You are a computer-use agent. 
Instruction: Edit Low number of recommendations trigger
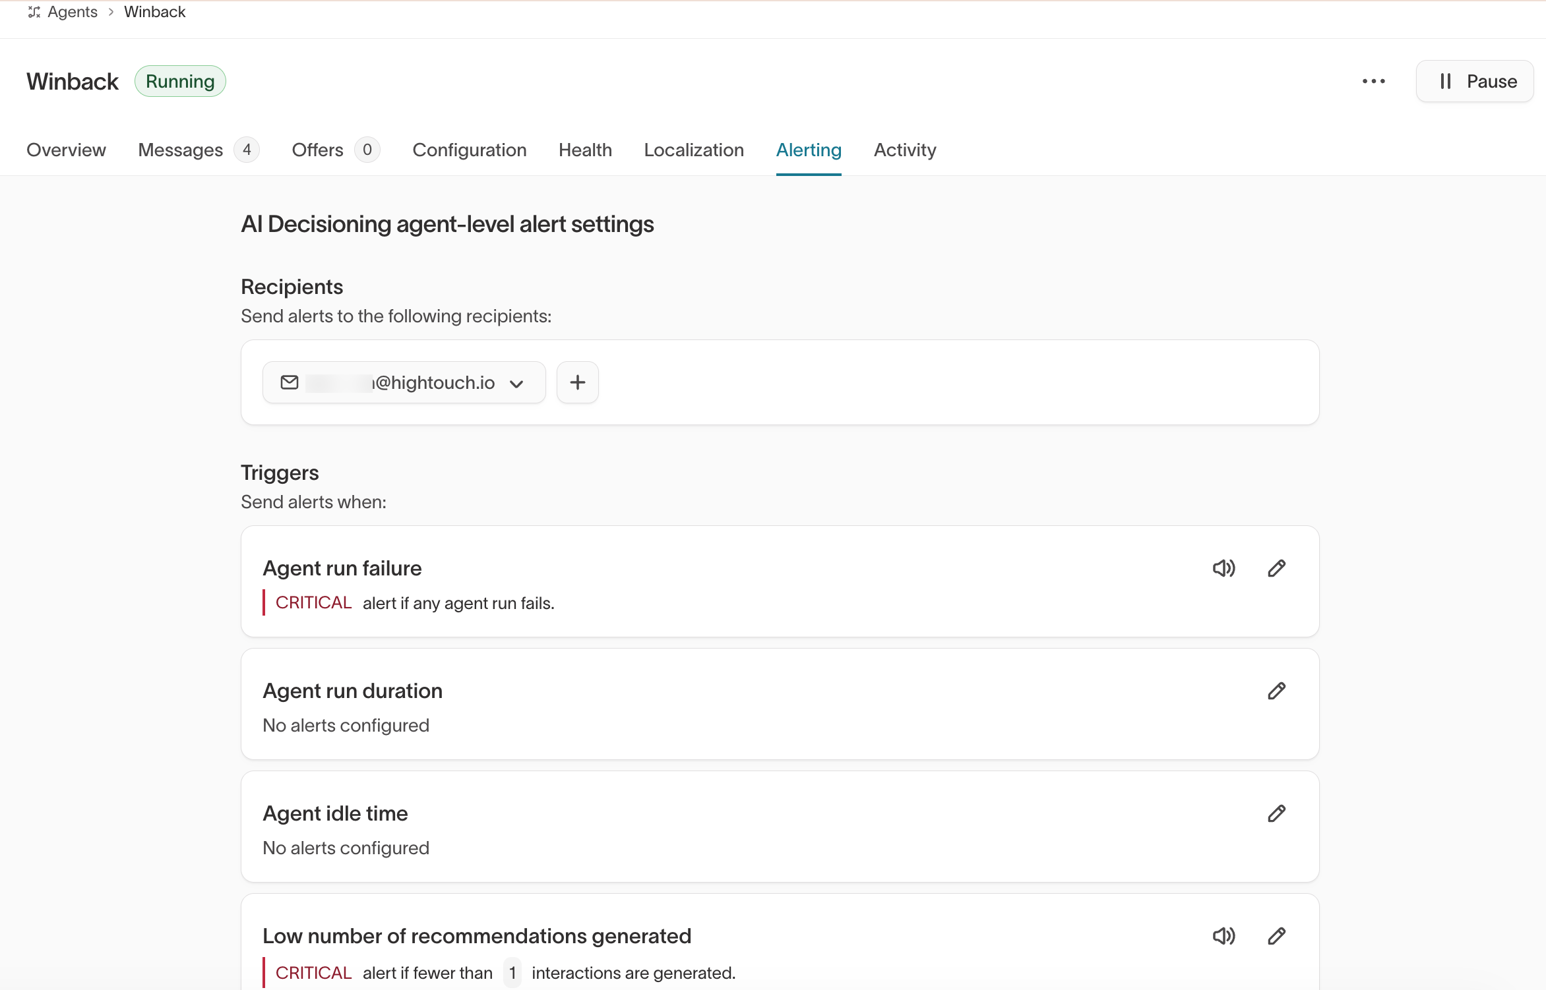point(1276,936)
